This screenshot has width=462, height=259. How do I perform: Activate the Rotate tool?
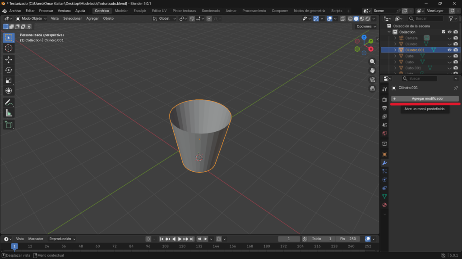[x=9, y=70]
